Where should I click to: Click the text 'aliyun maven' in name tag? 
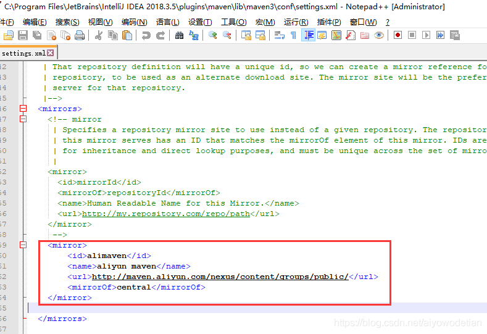coord(127,266)
